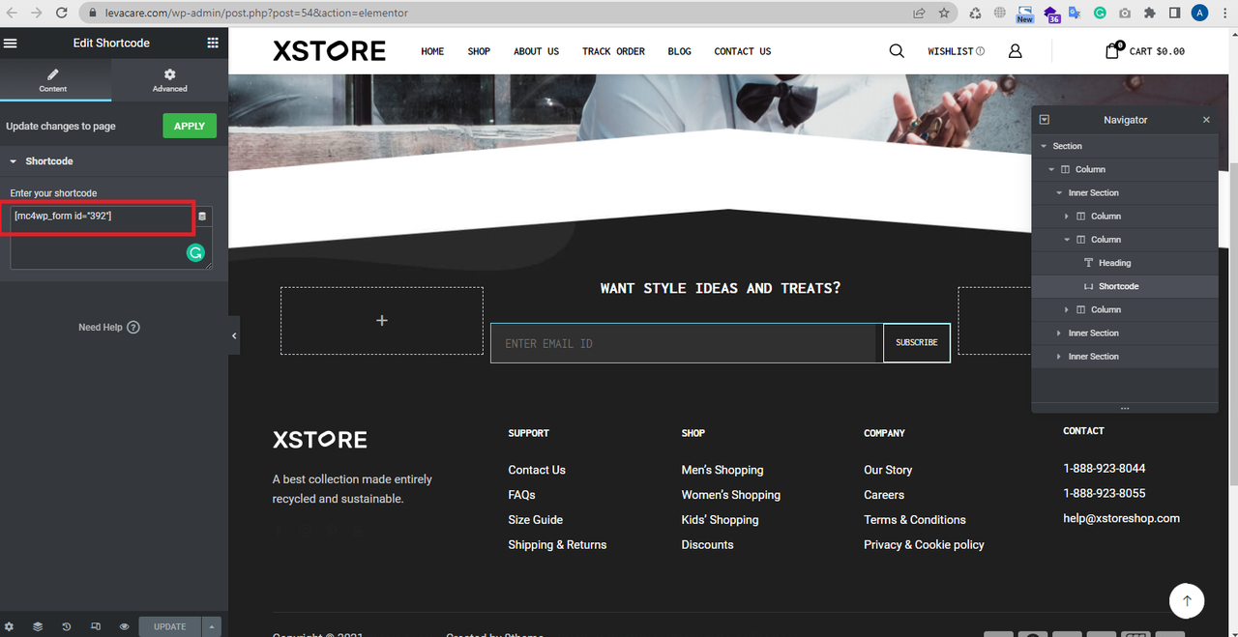Open the Size Guide footer link
This screenshot has width=1238, height=637.
pyautogui.click(x=535, y=520)
